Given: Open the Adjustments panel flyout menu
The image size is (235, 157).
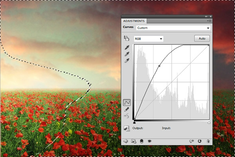Looking at the screenshot, I should 210,21.
